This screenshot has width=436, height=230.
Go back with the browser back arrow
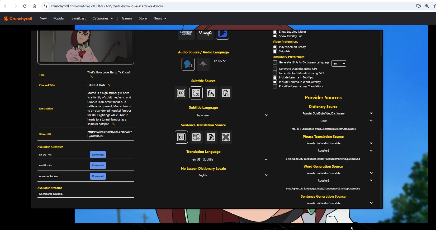(x=6, y=6)
